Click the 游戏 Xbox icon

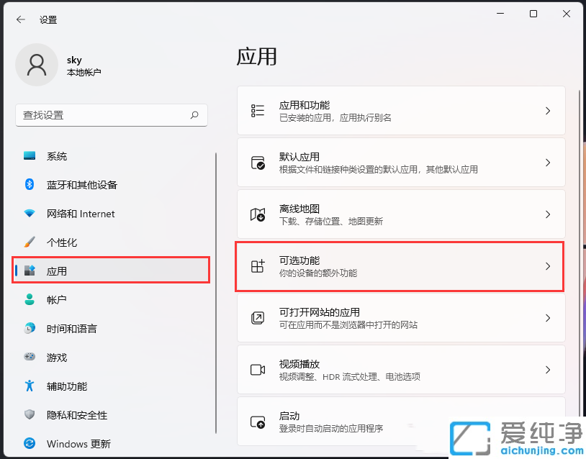pyautogui.click(x=29, y=358)
